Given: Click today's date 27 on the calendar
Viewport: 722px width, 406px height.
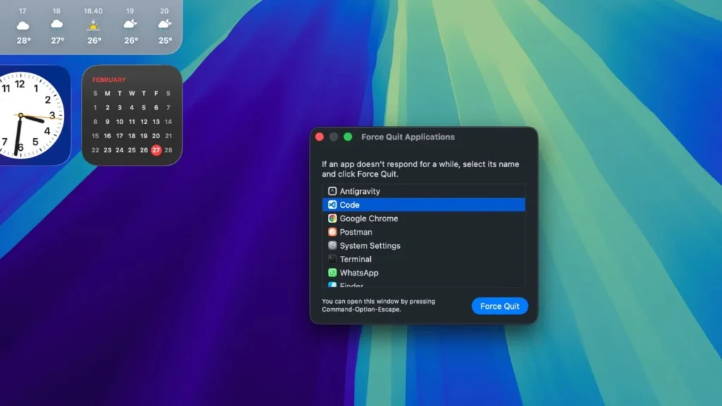Looking at the screenshot, I should [x=156, y=150].
